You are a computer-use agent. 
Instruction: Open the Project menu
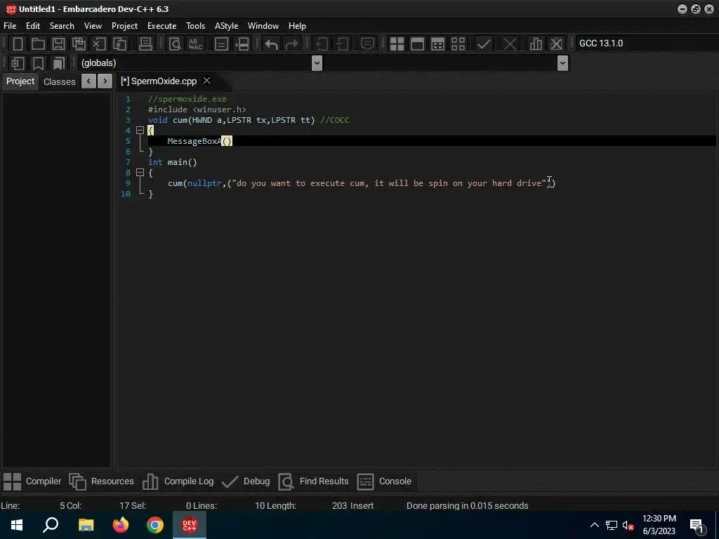tap(124, 26)
